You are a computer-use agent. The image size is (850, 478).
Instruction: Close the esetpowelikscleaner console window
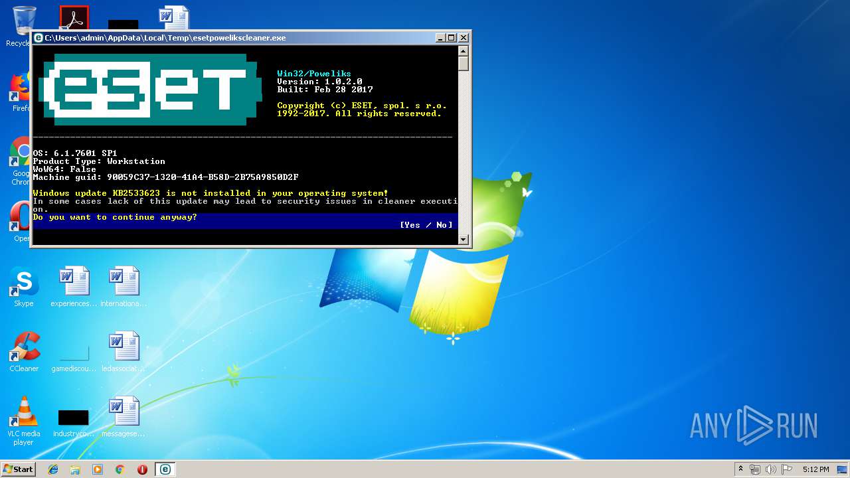464,38
